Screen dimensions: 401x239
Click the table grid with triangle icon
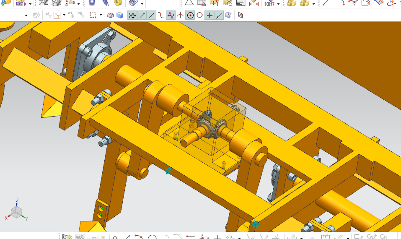pyautogui.click(x=202, y=3)
